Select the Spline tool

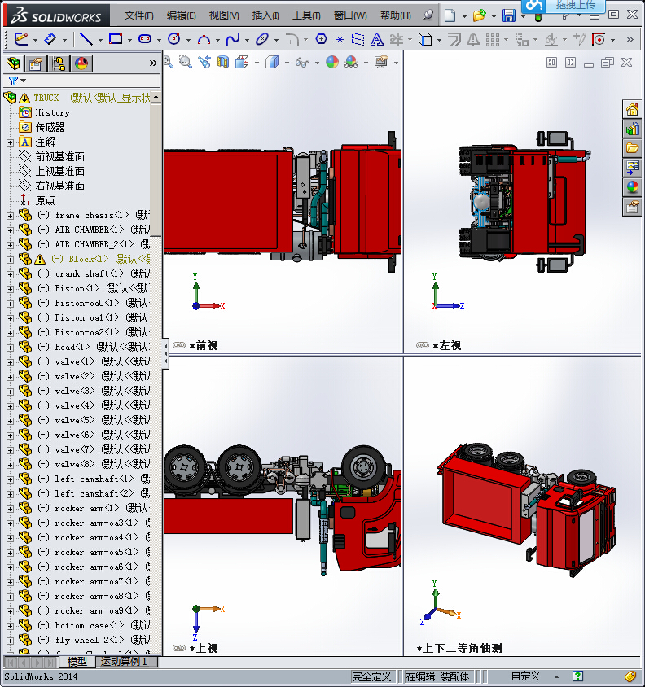coord(233,39)
